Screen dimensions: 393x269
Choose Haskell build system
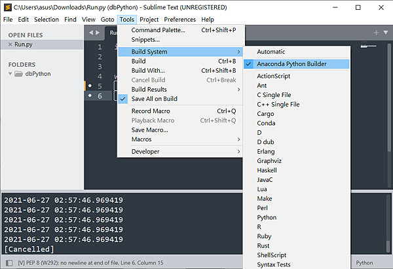pyautogui.click(x=297, y=170)
